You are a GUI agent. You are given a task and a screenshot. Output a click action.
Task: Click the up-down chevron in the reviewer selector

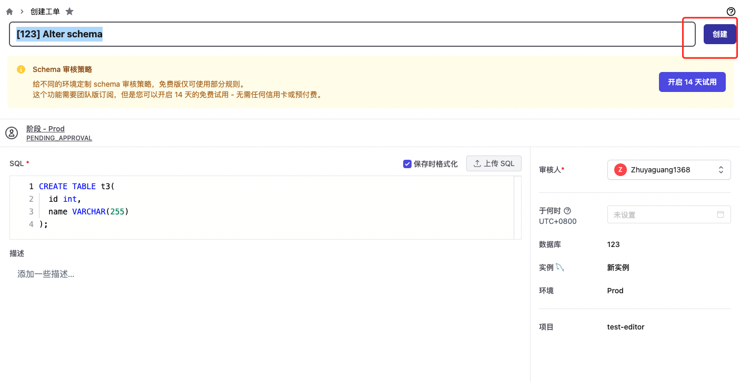(x=721, y=170)
